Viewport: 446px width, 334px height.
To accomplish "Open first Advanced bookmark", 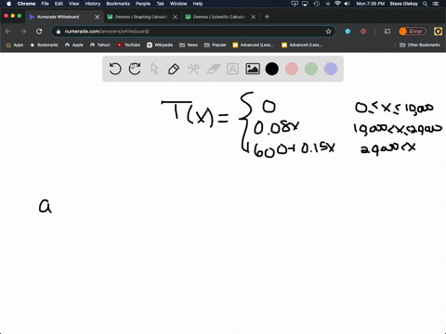I will click(x=253, y=45).
